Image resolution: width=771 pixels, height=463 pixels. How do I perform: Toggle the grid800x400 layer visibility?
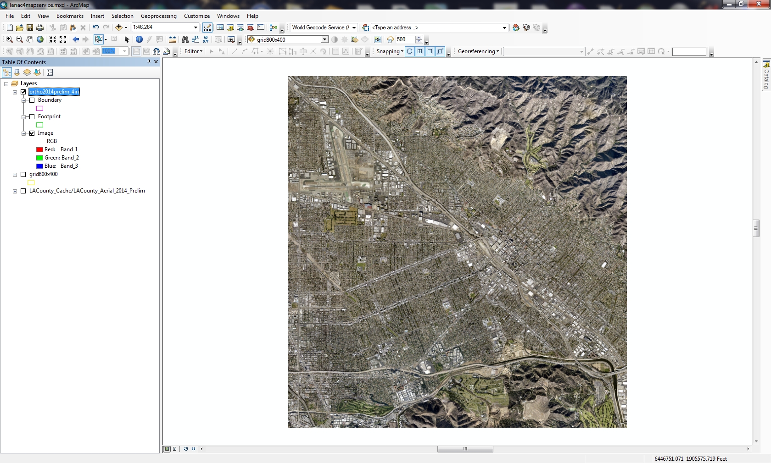(x=23, y=174)
